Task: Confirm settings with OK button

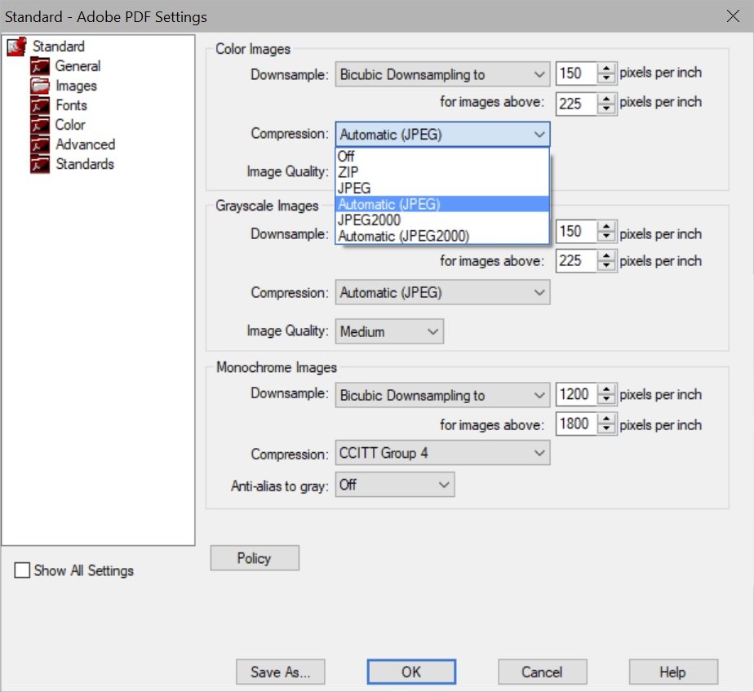Action: 411,672
